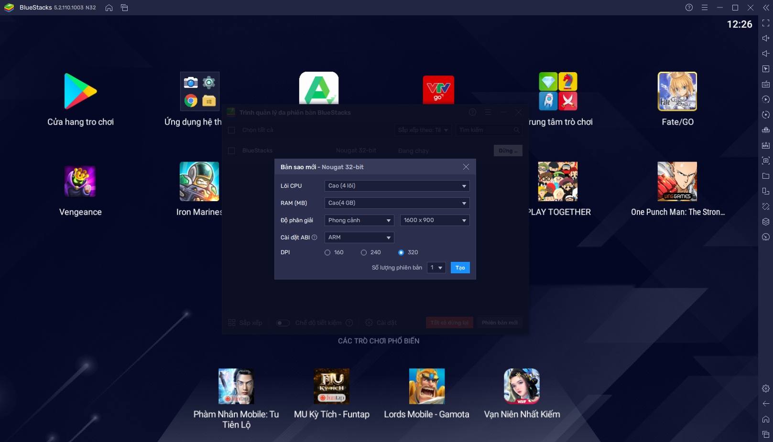Launch PLAY TOGETHER game
Viewport: 773px width, 442px height.
tap(558, 181)
